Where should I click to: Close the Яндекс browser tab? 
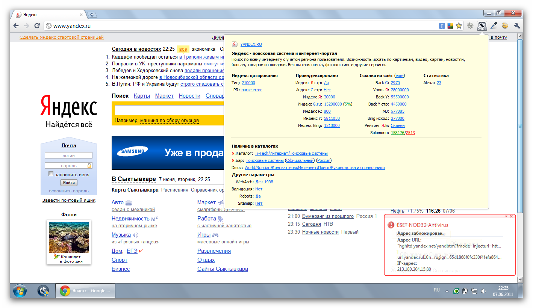coord(81,15)
